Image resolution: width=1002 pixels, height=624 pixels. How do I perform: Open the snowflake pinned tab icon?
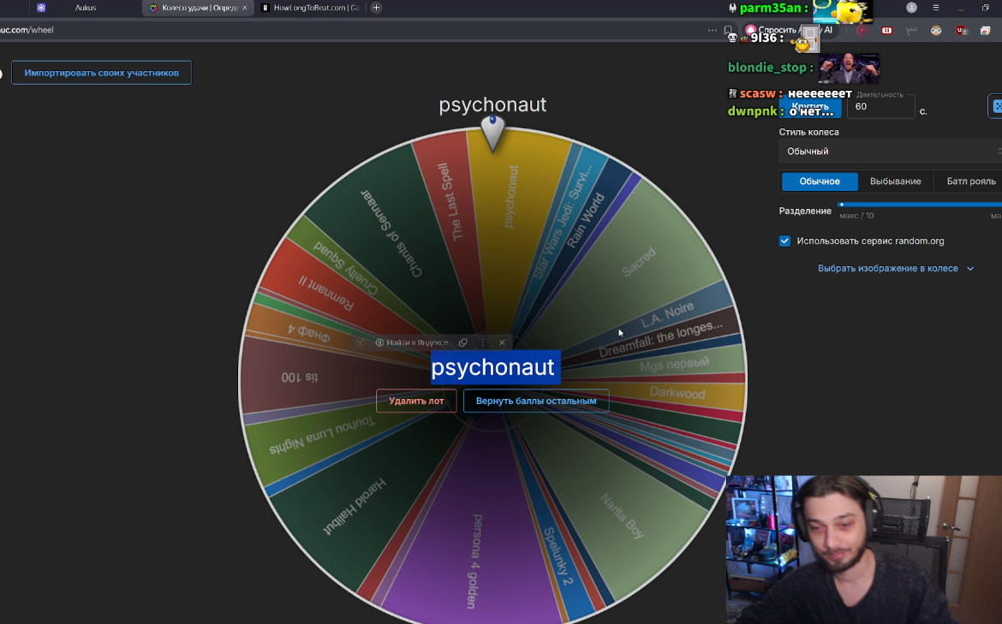tap(41, 8)
